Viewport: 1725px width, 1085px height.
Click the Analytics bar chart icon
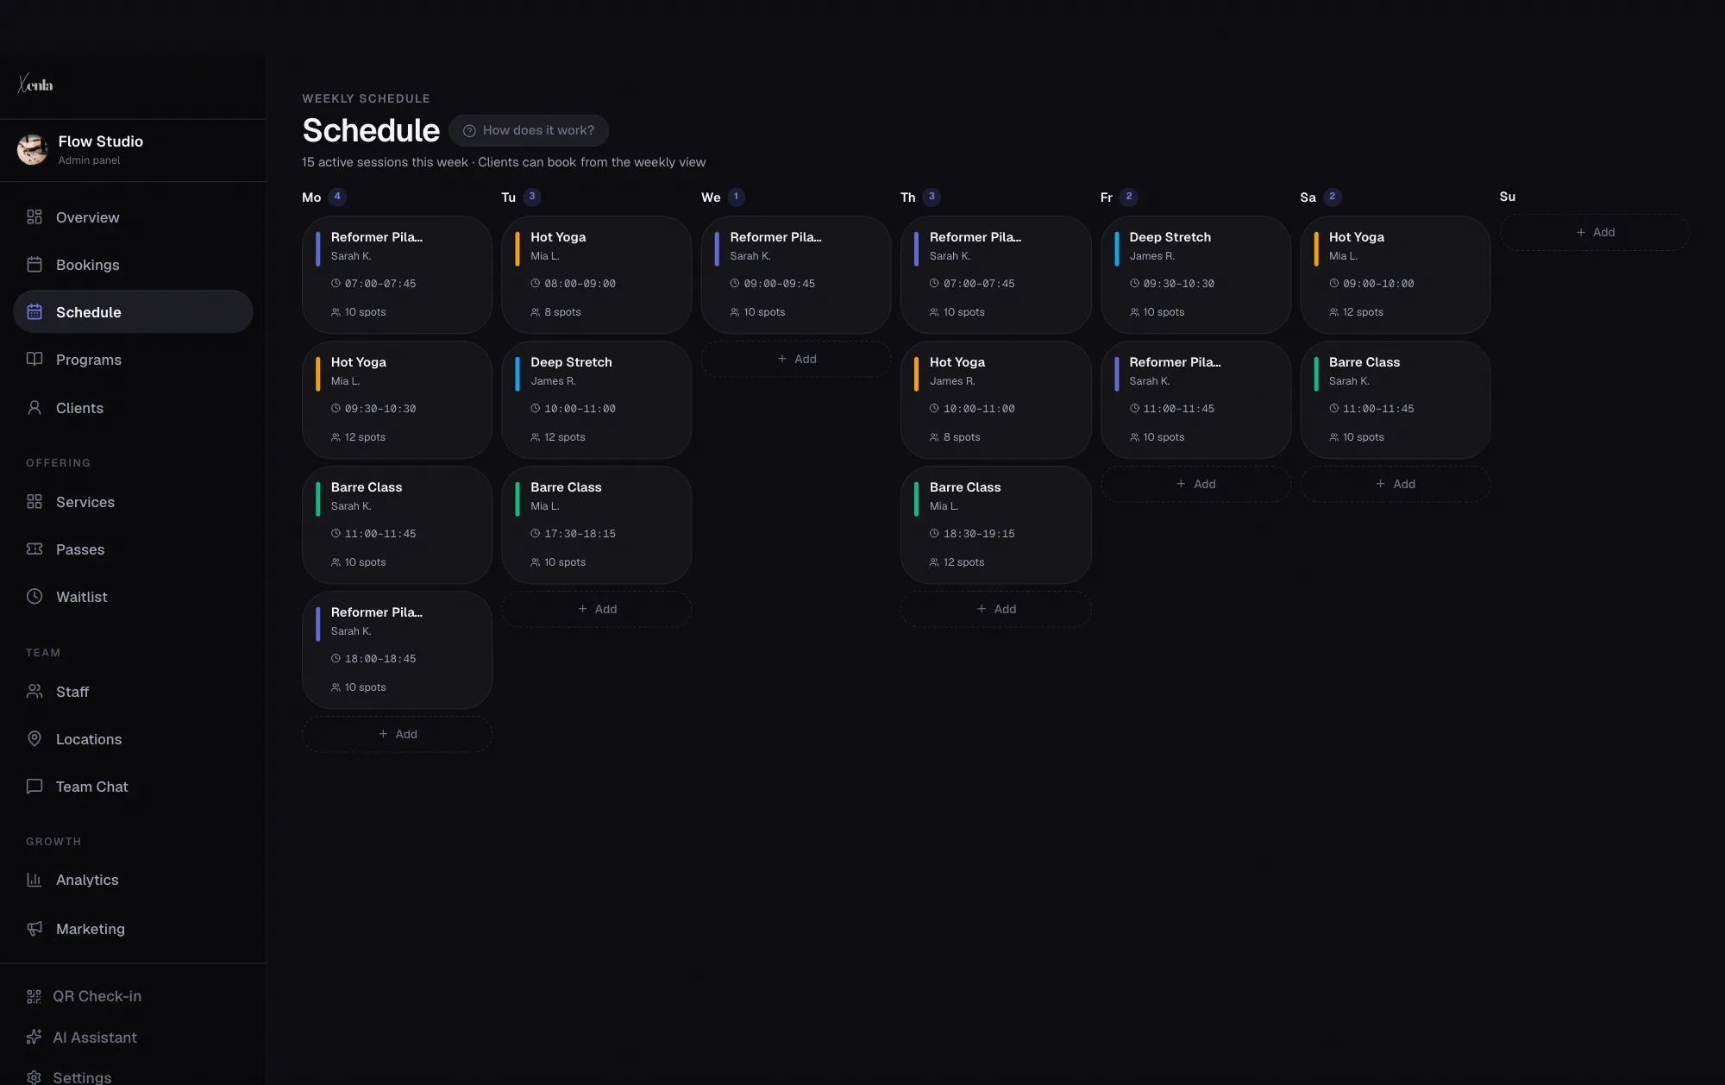(x=34, y=880)
